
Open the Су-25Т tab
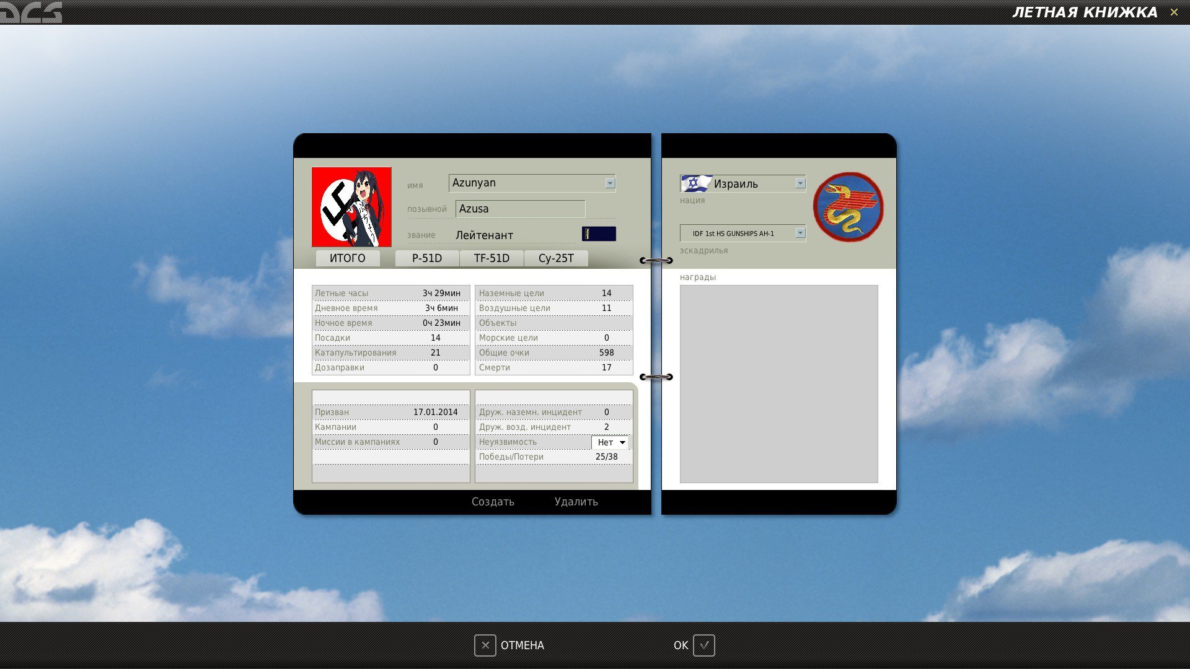[x=556, y=258]
